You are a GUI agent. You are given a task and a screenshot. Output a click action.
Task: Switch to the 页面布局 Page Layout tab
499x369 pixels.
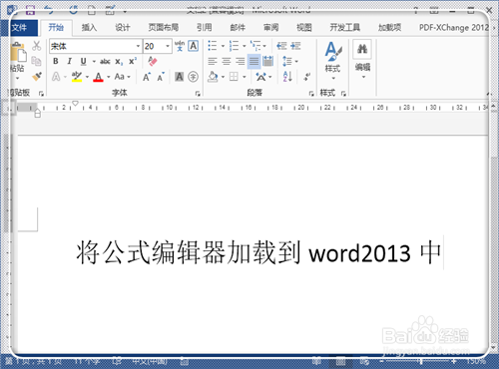(x=163, y=28)
